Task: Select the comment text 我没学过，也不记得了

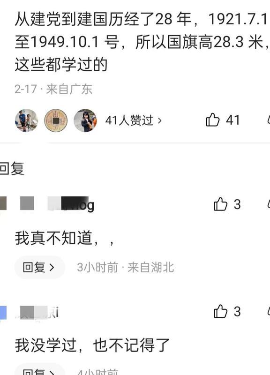Action: pos(92,345)
